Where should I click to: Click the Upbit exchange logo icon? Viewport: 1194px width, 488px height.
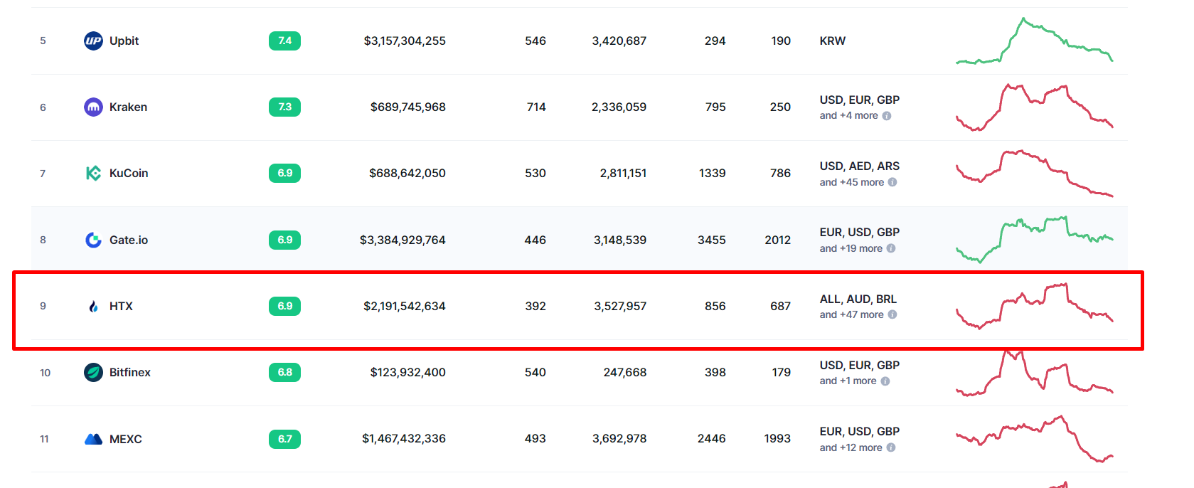click(93, 41)
